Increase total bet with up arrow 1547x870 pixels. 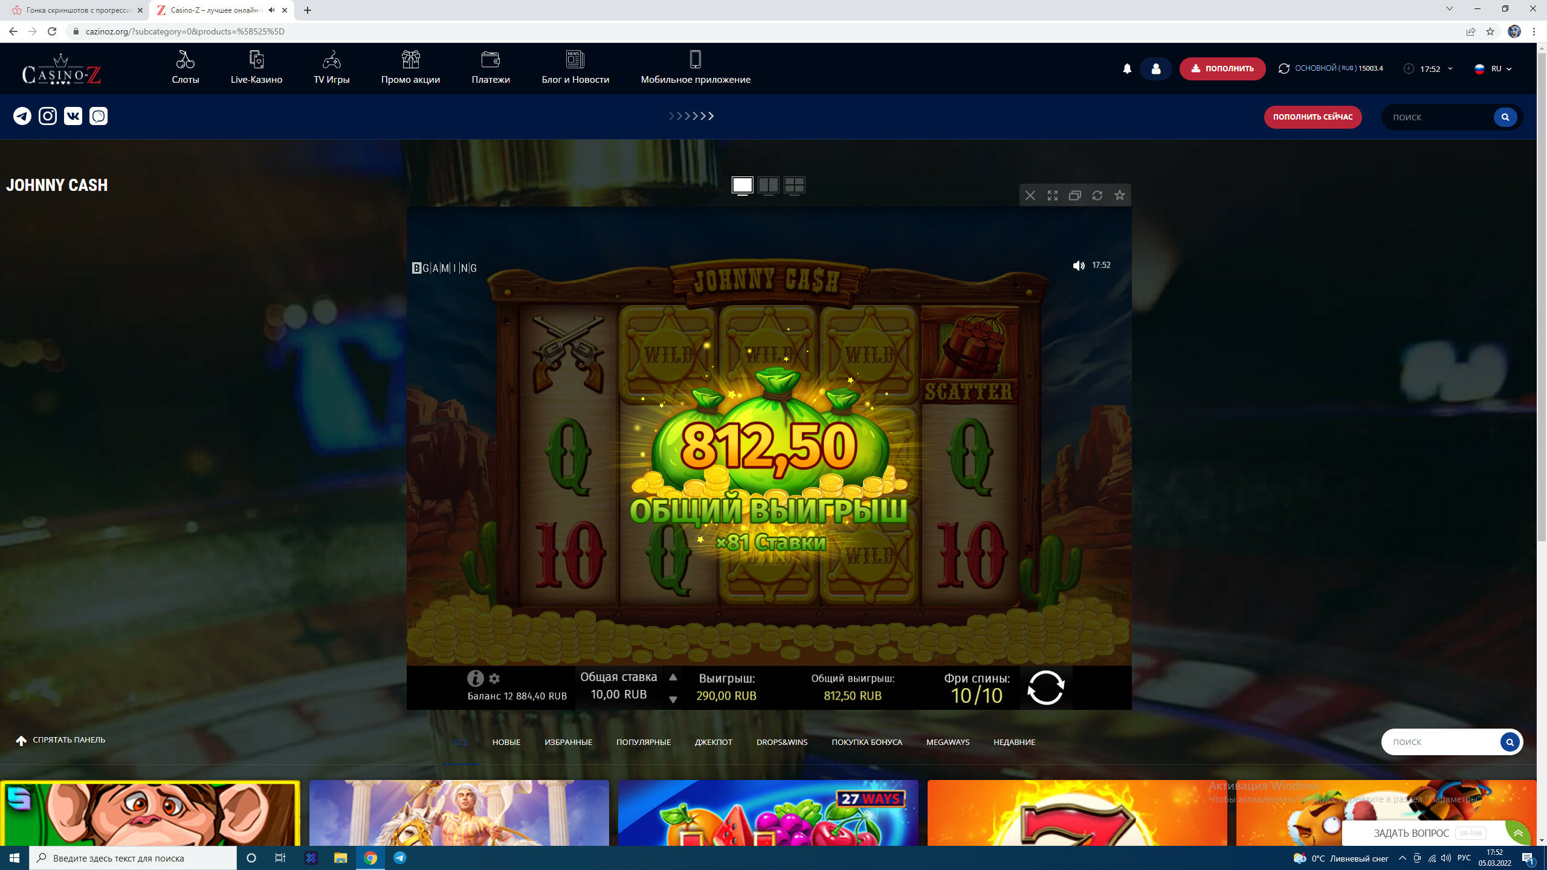[673, 677]
